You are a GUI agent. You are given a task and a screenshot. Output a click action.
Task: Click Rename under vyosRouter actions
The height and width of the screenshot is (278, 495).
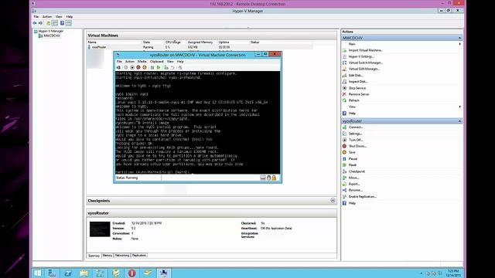pos(356,190)
